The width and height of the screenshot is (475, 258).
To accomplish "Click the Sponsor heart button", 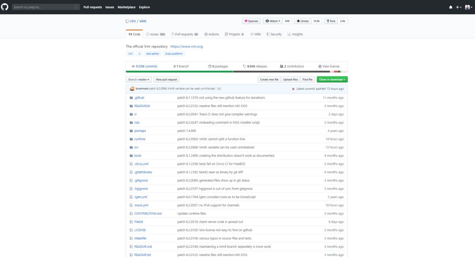I will [251, 21].
